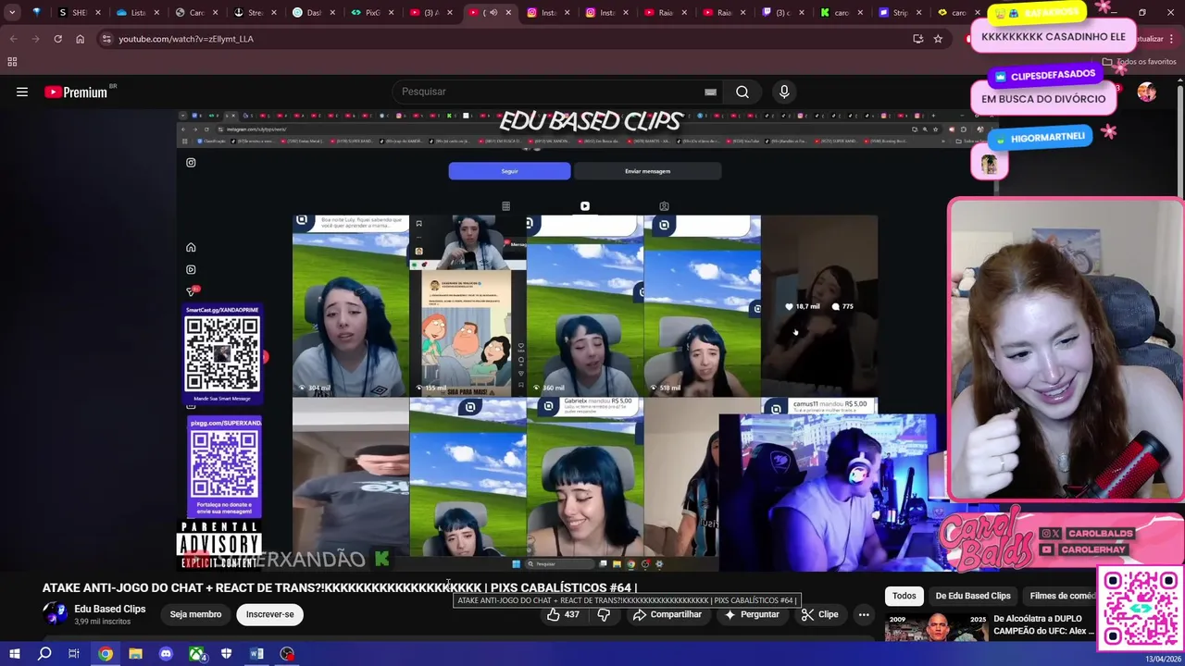Subscribe with the 'Inscrever-se' button
The image size is (1185, 666).
click(x=269, y=614)
